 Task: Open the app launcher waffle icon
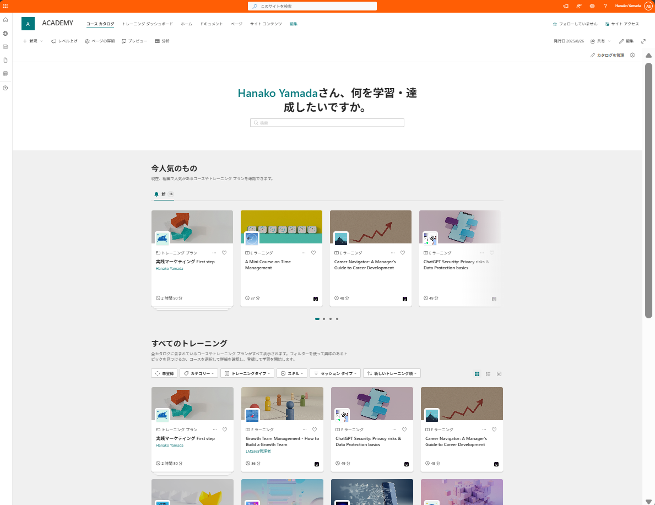point(6,6)
